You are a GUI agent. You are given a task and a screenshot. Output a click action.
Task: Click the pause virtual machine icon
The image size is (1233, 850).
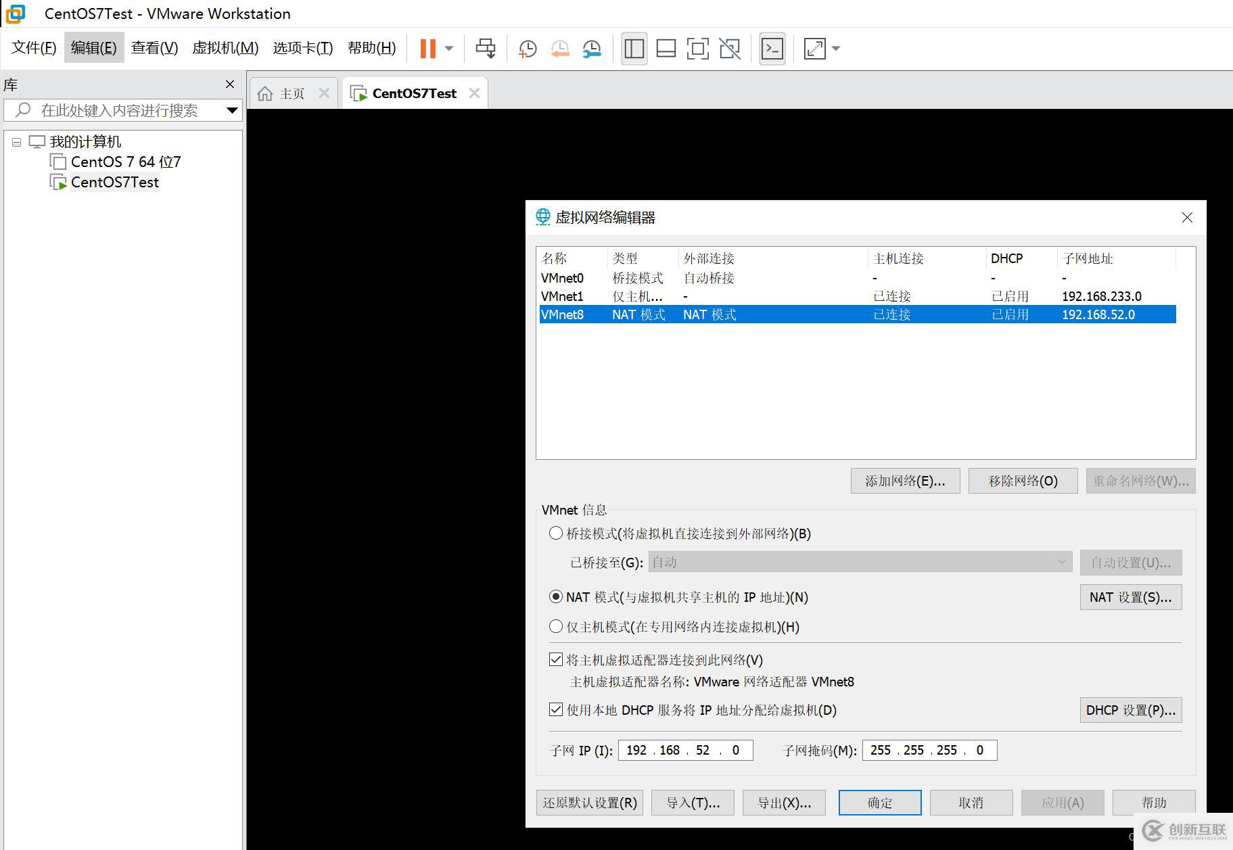[x=427, y=48]
